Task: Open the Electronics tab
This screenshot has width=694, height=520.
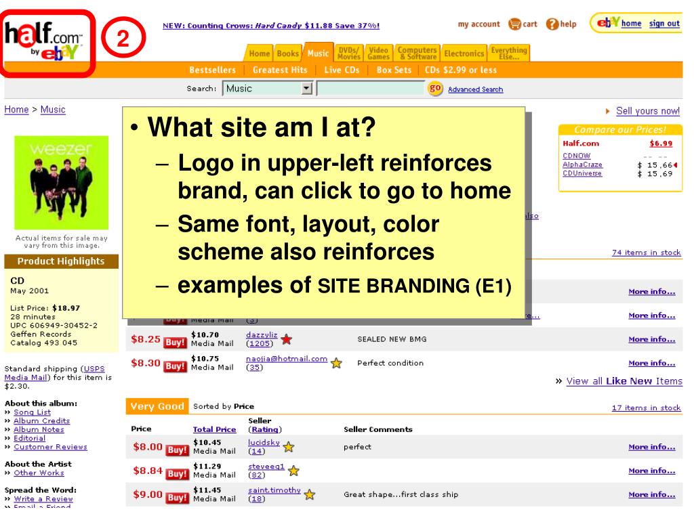Action: [464, 53]
